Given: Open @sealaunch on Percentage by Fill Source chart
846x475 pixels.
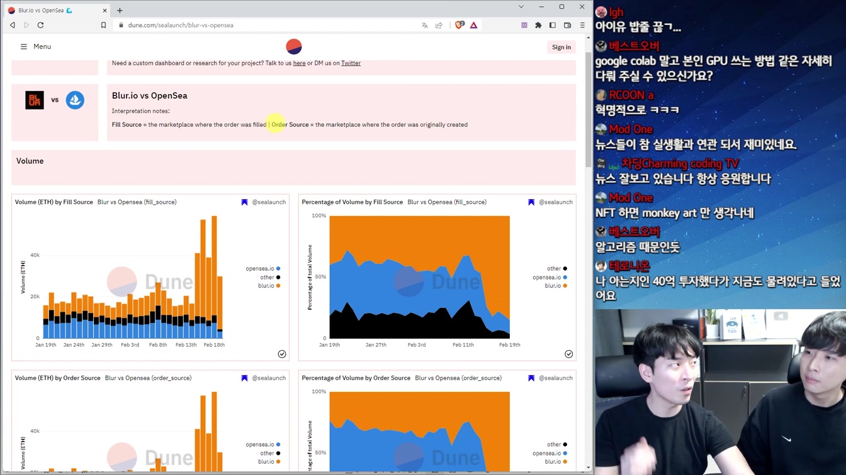Looking at the screenshot, I should tap(556, 202).
